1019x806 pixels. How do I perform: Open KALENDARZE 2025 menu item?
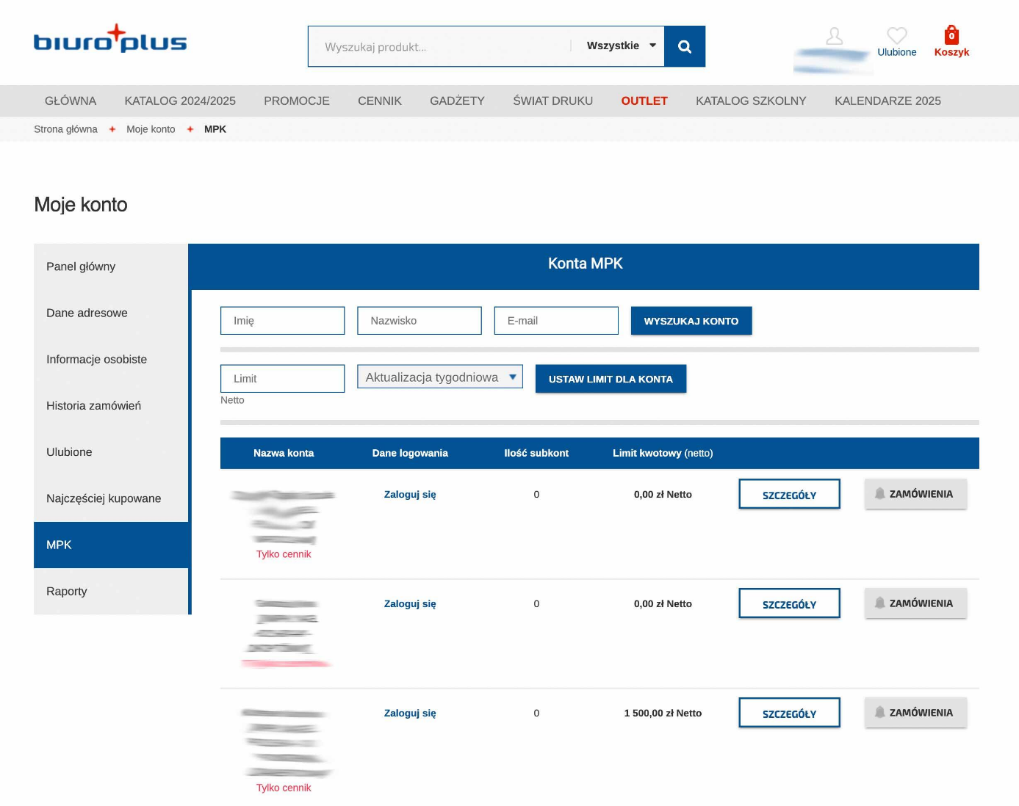click(x=887, y=101)
